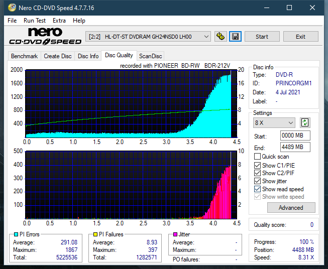Open the drive options icon next to drive selector
The height and width of the screenshot is (269, 328).
[221, 37]
